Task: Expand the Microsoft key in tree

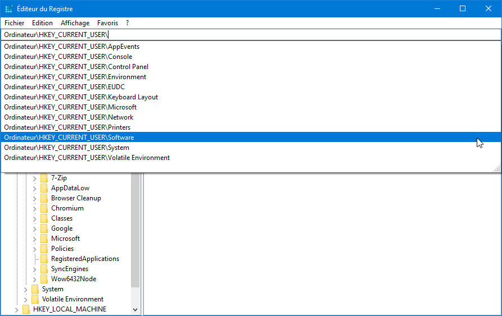Action: click(x=35, y=239)
